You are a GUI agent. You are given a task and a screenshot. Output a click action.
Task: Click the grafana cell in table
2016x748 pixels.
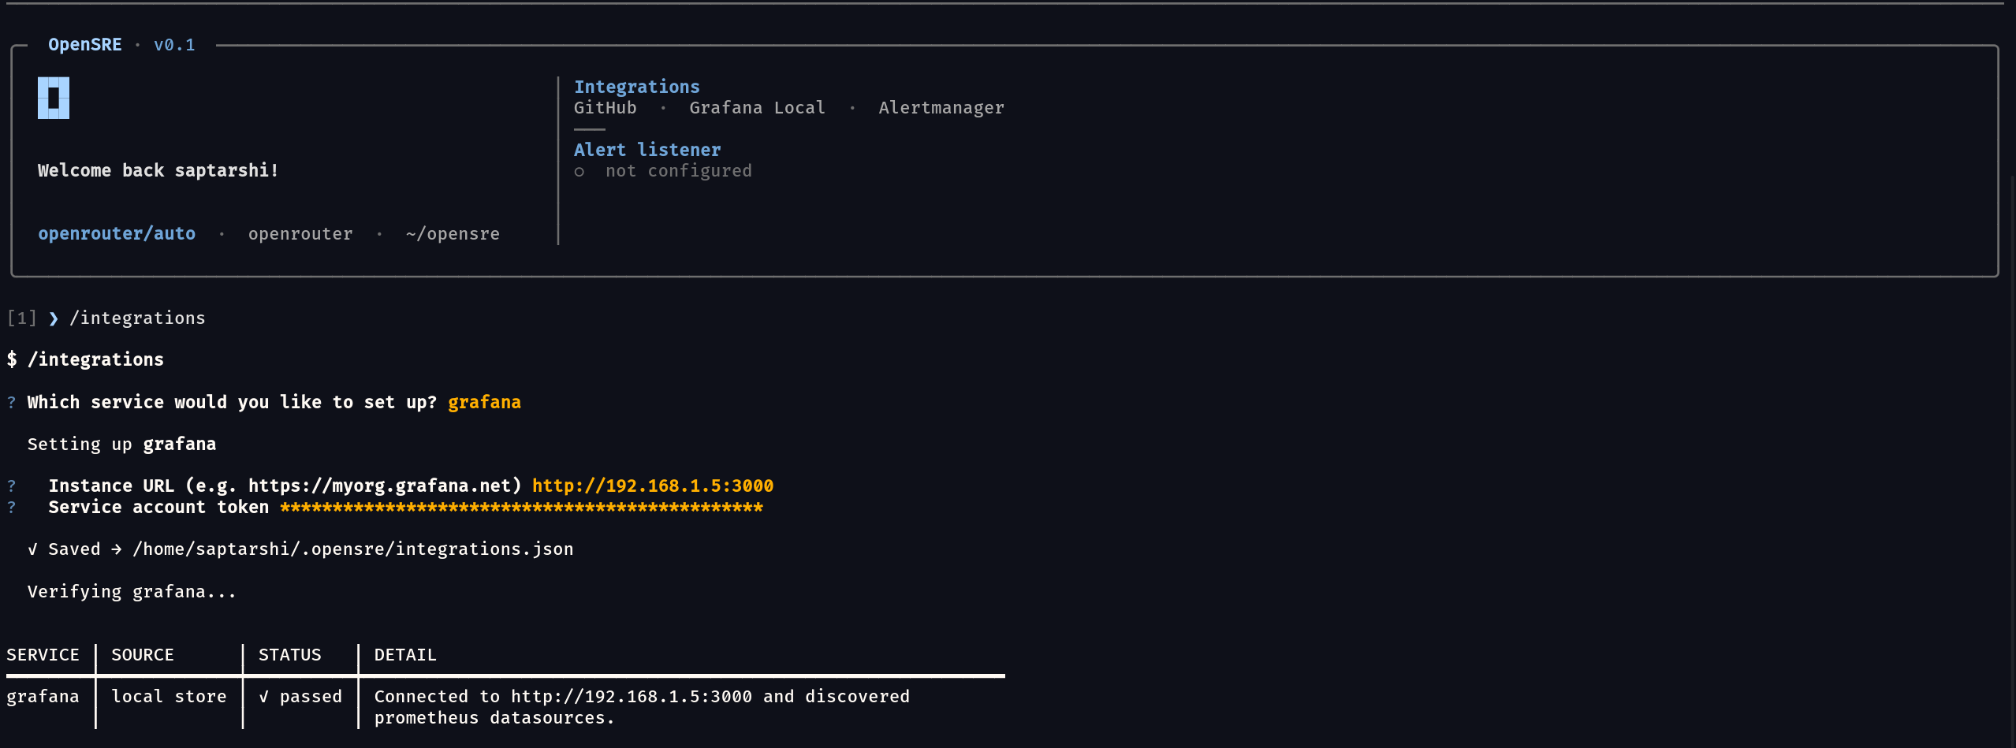[x=43, y=697]
